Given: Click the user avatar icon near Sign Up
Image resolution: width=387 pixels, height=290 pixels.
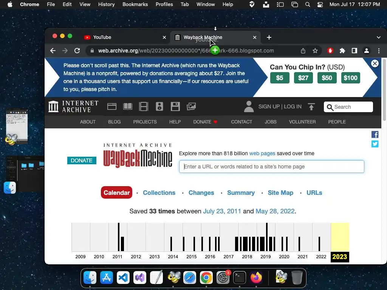Looking at the screenshot, I should (249, 106).
